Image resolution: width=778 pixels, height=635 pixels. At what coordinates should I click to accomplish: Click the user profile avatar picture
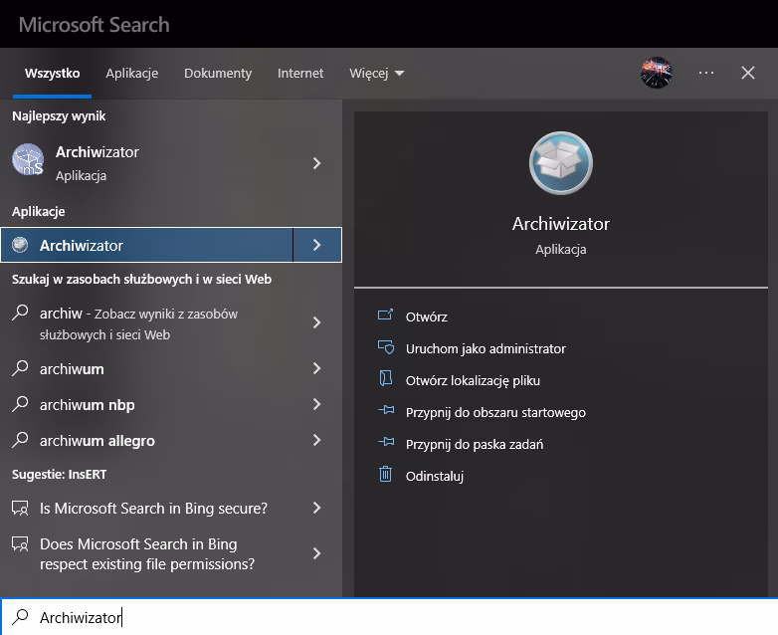[657, 73]
